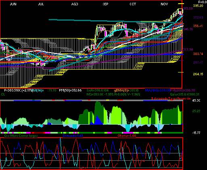The width and height of the screenshot is (207, 170).
Task: Click the 356.41 price level label
Action: pyautogui.click(x=198, y=25)
